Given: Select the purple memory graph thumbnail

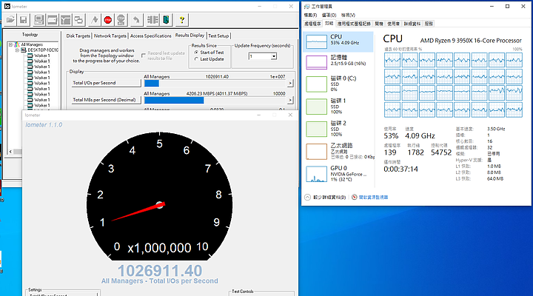Looking at the screenshot, I should (x=317, y=62).
